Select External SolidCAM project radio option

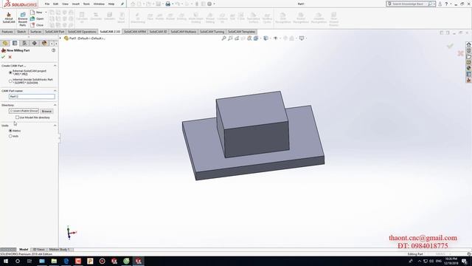point(10,72)
